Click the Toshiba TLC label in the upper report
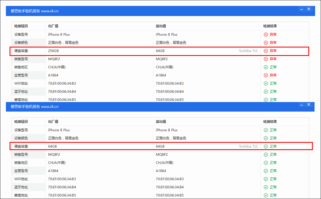This screenshot has width=321, height=199. pyautogui.click(x=248, y=51)
